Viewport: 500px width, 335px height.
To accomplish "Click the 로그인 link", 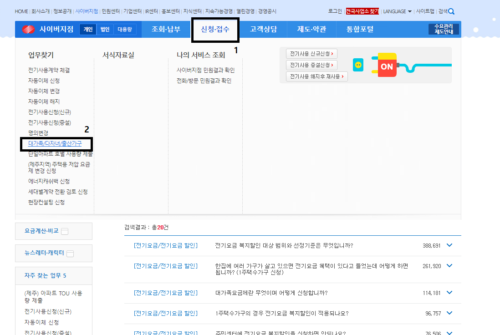I will 335,10.
